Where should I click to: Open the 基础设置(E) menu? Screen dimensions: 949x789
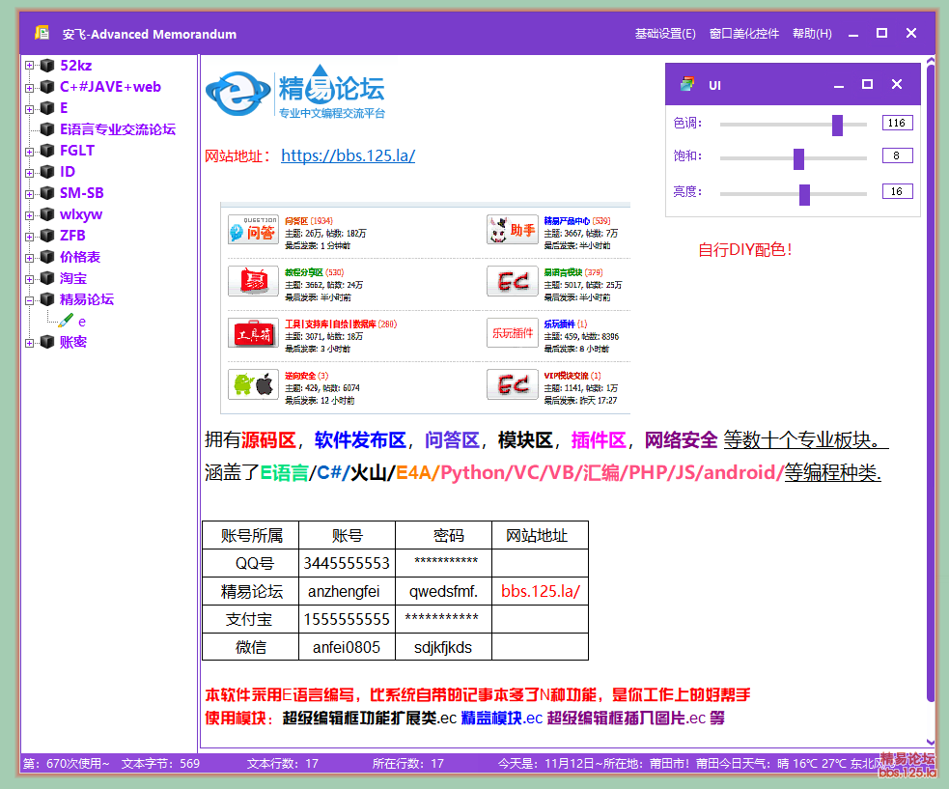pyautogui.click(x=664, y=34)
